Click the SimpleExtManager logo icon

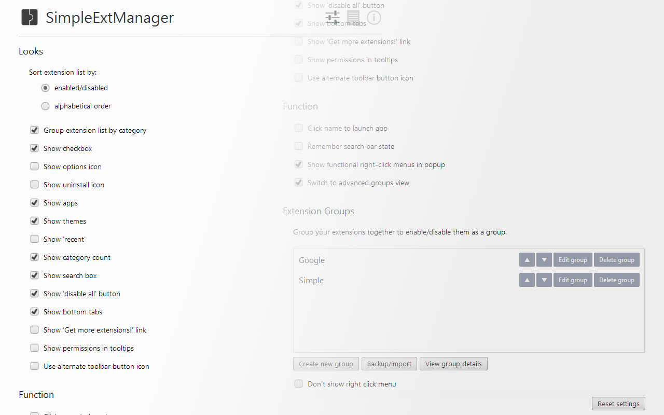(x=30, y=17)
